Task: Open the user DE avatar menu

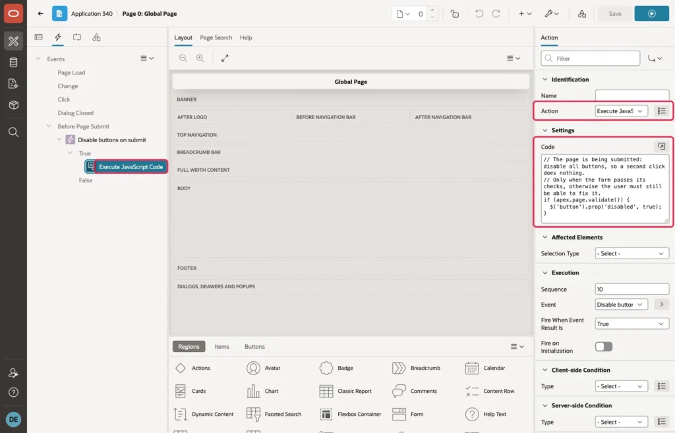Action: click(x=13, y=419)
